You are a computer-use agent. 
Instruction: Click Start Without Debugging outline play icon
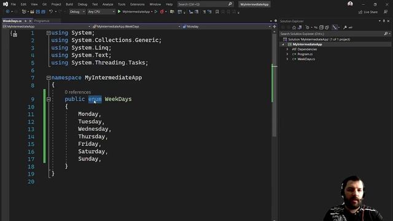(156, 12)
